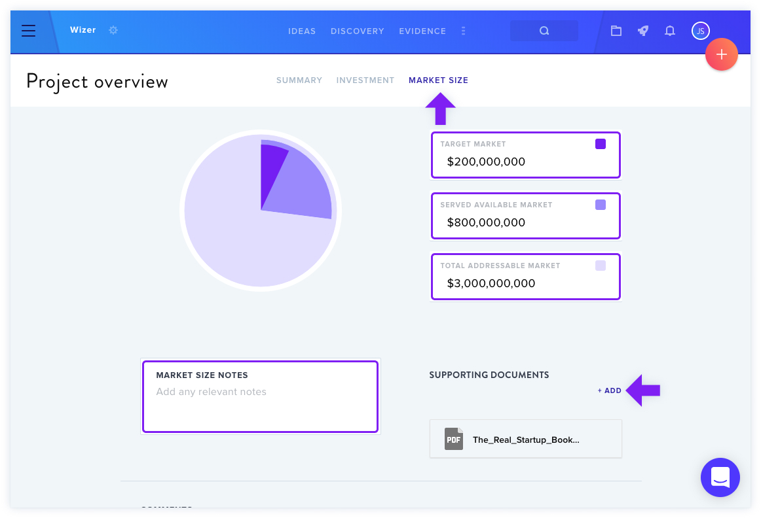The image size is (761, 518).
Task: Go to the Evidence nav item
Action: click(422, 31)
